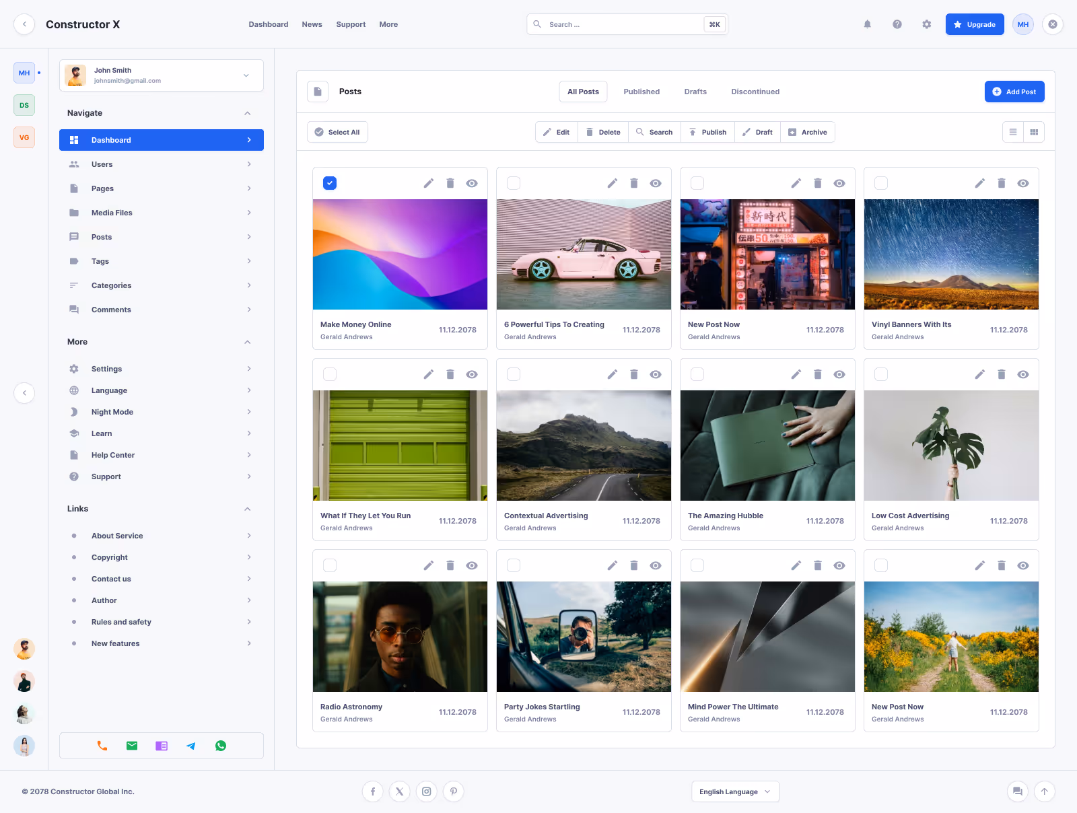This screenshot has width=1077, height=813.
Task: Toggle visibility eye on Mind Power The Ultimate card
Action: [839, 565]
